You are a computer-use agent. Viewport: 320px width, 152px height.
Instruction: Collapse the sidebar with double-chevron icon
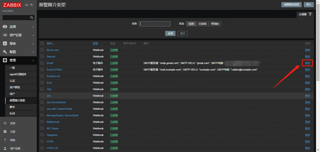(x=27, y=5)
